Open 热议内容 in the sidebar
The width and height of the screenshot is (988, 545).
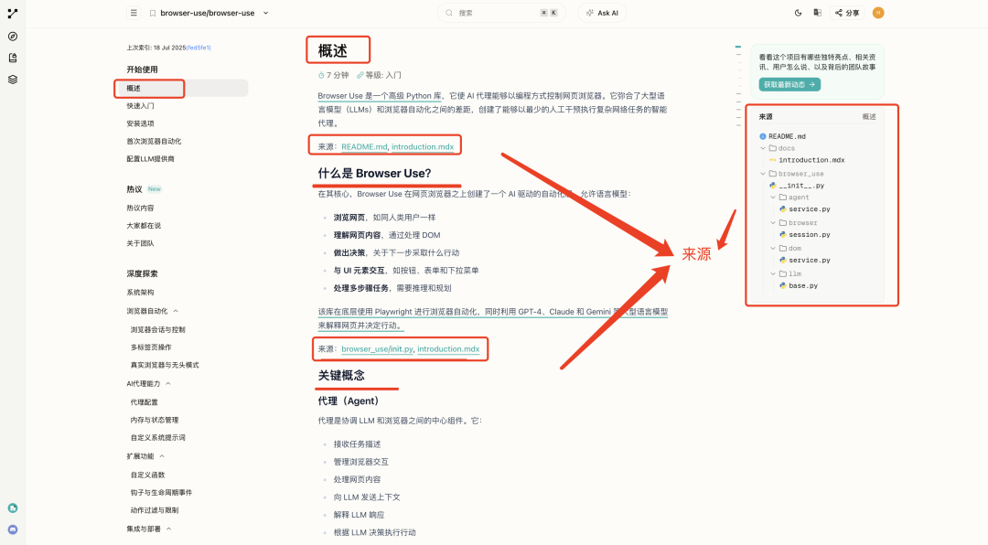tap(140, 208)
